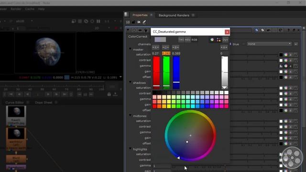Viewport: 306px width, 172px height.
Task: Toggle the color swatches grid icon
Action: tap(219, 40)
